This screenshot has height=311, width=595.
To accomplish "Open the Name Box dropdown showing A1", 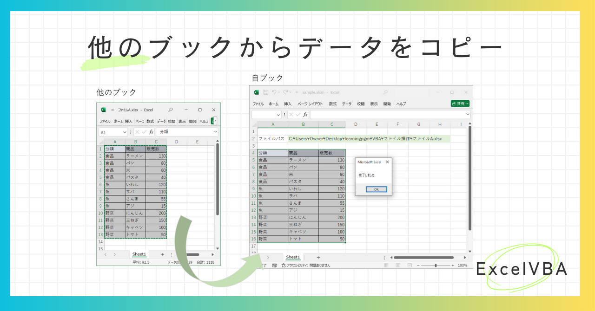I will pos(125,132).
